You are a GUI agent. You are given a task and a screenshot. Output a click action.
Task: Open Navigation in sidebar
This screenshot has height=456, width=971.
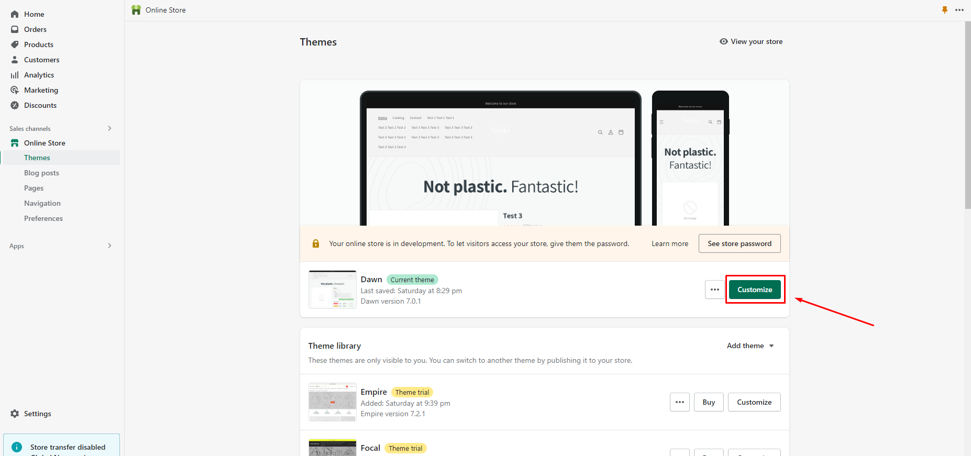point(42,203)
